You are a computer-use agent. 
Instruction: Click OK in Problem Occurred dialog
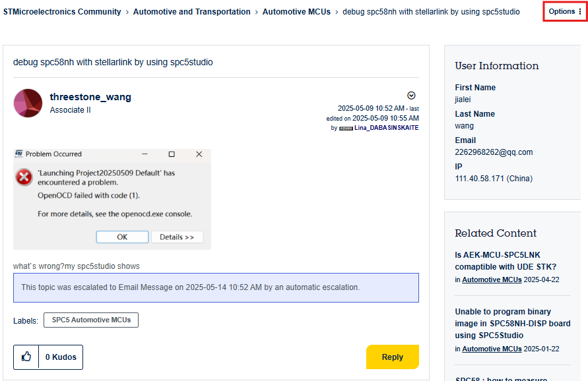click(122, 237)
